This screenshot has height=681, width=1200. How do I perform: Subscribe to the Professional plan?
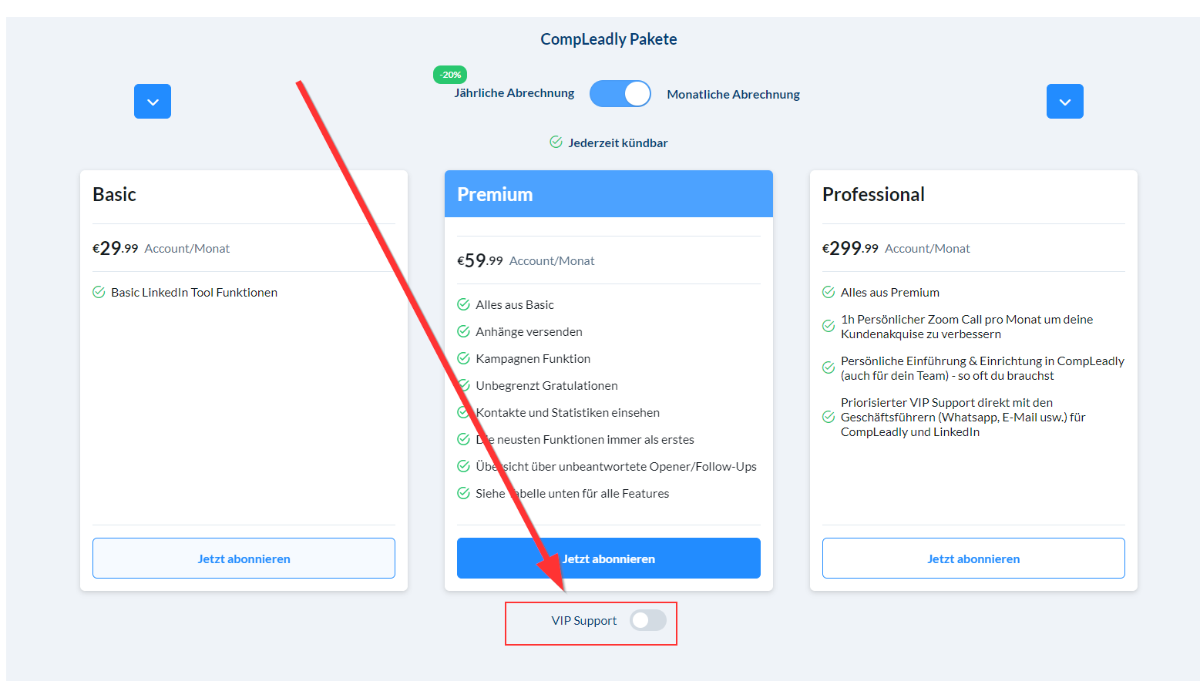[x=973, y=559]
